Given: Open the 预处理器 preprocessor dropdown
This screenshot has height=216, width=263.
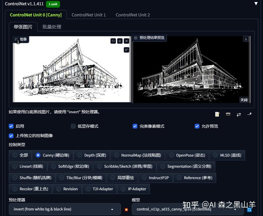Looking at the screenshot, I should point(64,209).
